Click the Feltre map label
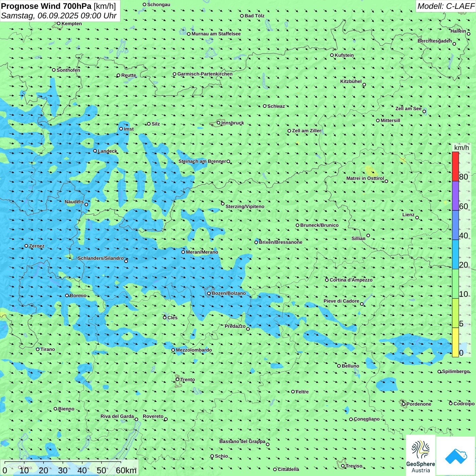The image size is (476, 476). [x=302, y=392]
